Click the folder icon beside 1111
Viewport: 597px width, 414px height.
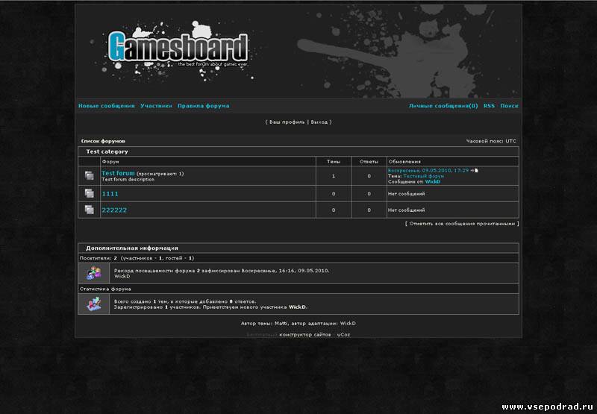point(89,193)
